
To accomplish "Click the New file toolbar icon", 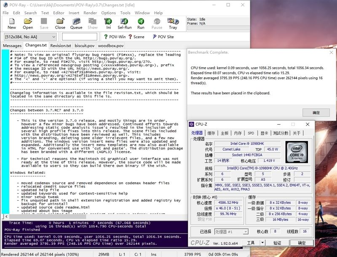I will pos(12,24).
